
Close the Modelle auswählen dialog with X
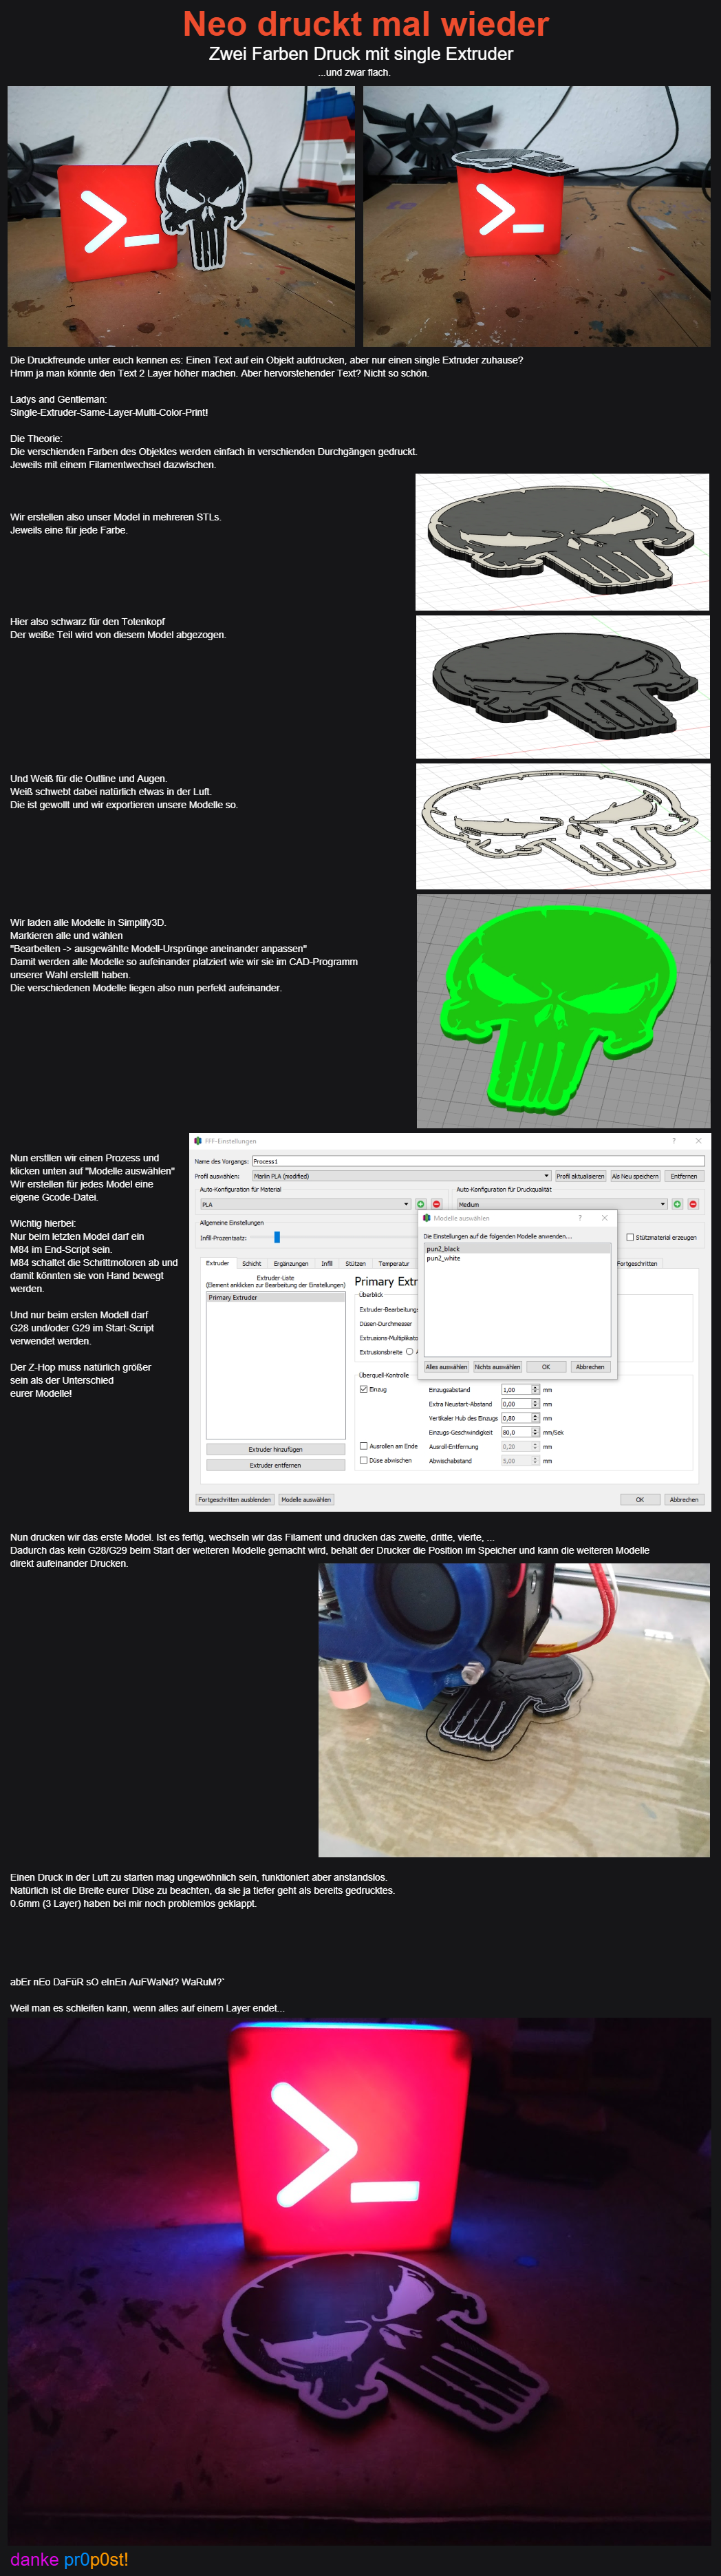pyautogui.click(x=604, y=1218)
